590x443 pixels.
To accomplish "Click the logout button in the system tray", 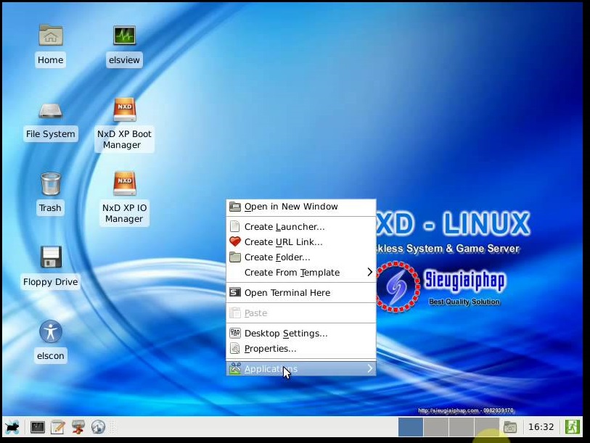I will pyautogui.click(x=574, y=427).
